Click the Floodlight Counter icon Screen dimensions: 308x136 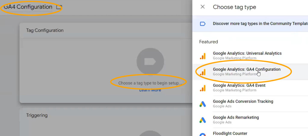[202, 134]
